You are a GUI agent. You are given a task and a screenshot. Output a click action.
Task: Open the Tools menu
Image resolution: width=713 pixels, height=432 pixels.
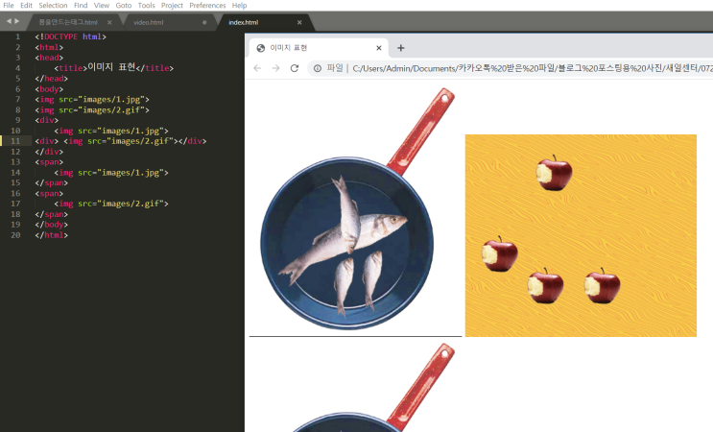(146, 6)
